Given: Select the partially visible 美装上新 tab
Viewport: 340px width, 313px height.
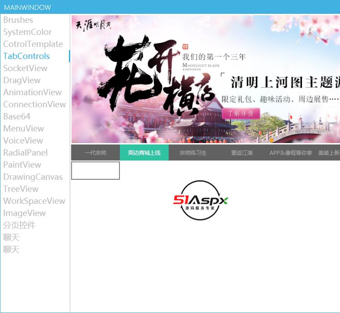Looking at the screenshot, I should [327, 152].
